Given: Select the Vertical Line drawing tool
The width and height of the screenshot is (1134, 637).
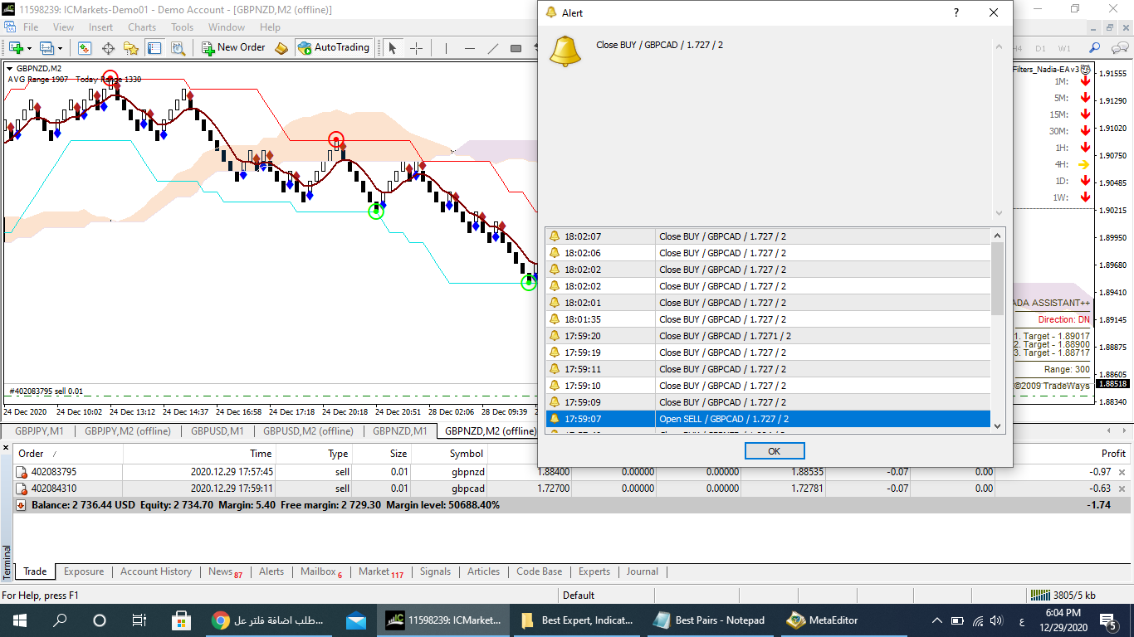Looking at the screenshot, I should pyautogui.click(x=446, y=48).
